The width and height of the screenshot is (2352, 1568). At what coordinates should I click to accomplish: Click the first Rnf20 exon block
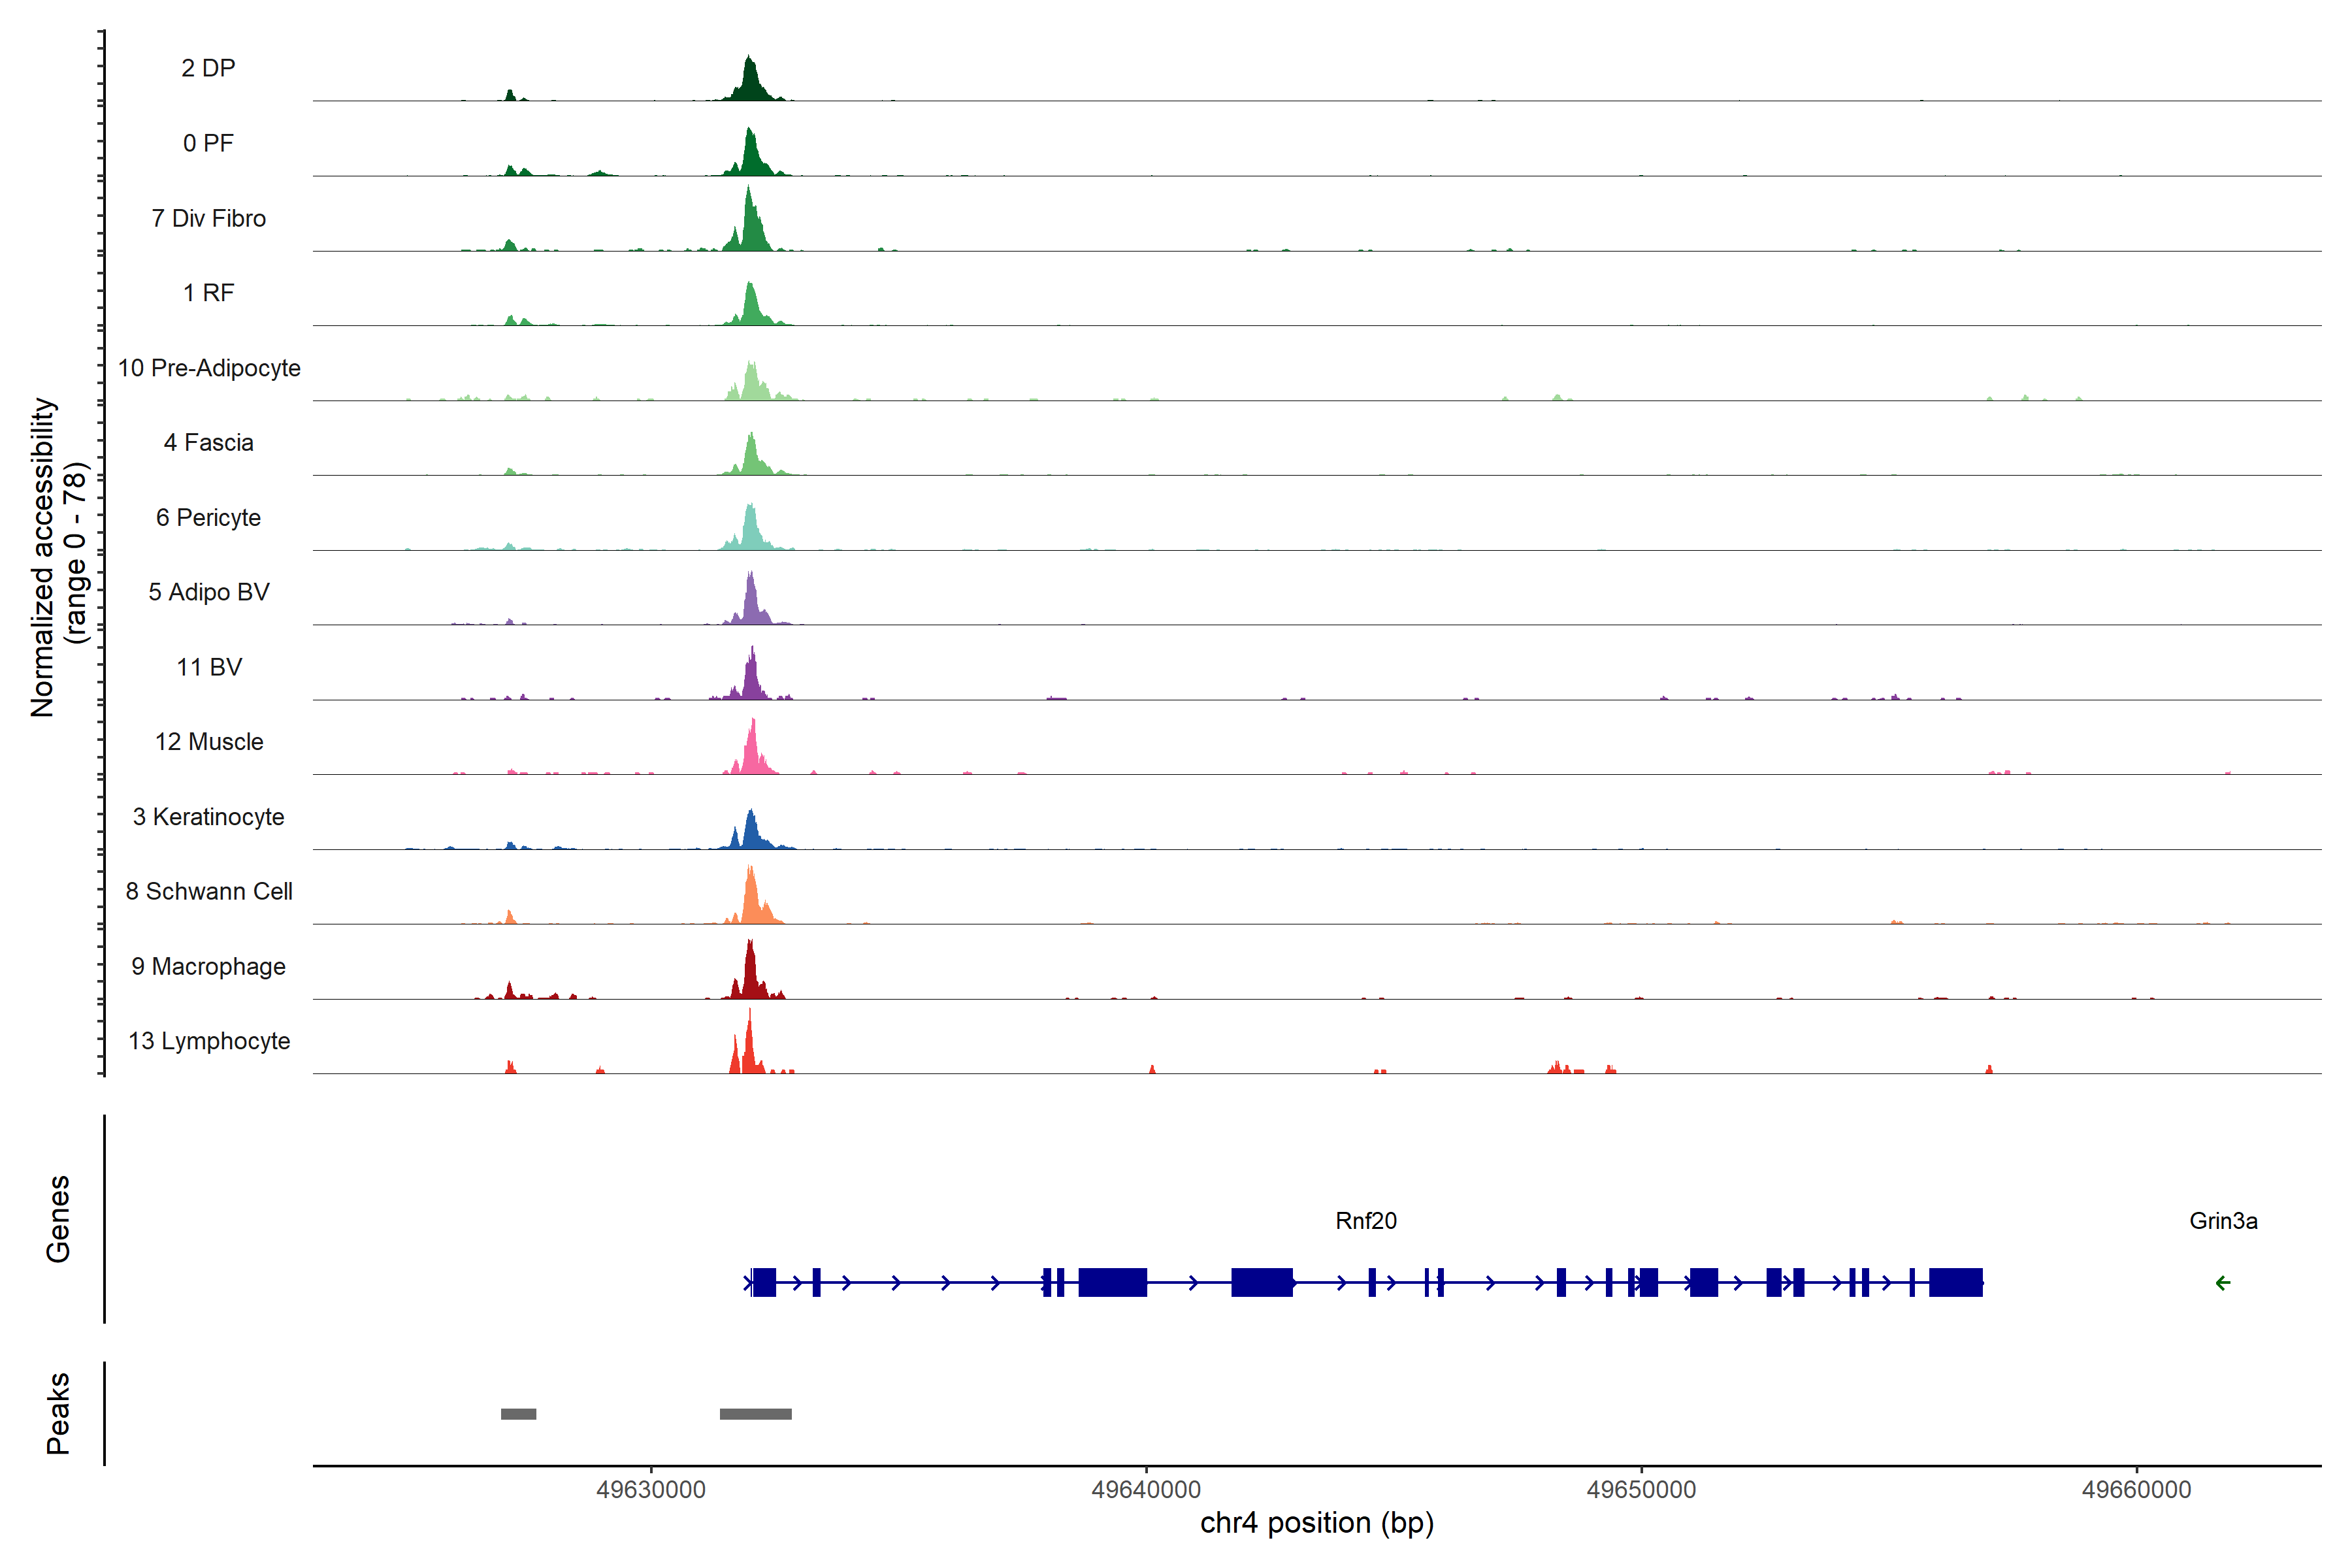click(x=764, y=1282)
